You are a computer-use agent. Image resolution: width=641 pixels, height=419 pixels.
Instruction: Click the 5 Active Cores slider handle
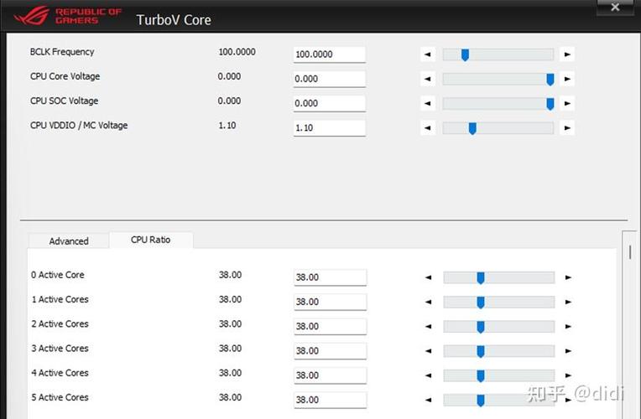481,401
